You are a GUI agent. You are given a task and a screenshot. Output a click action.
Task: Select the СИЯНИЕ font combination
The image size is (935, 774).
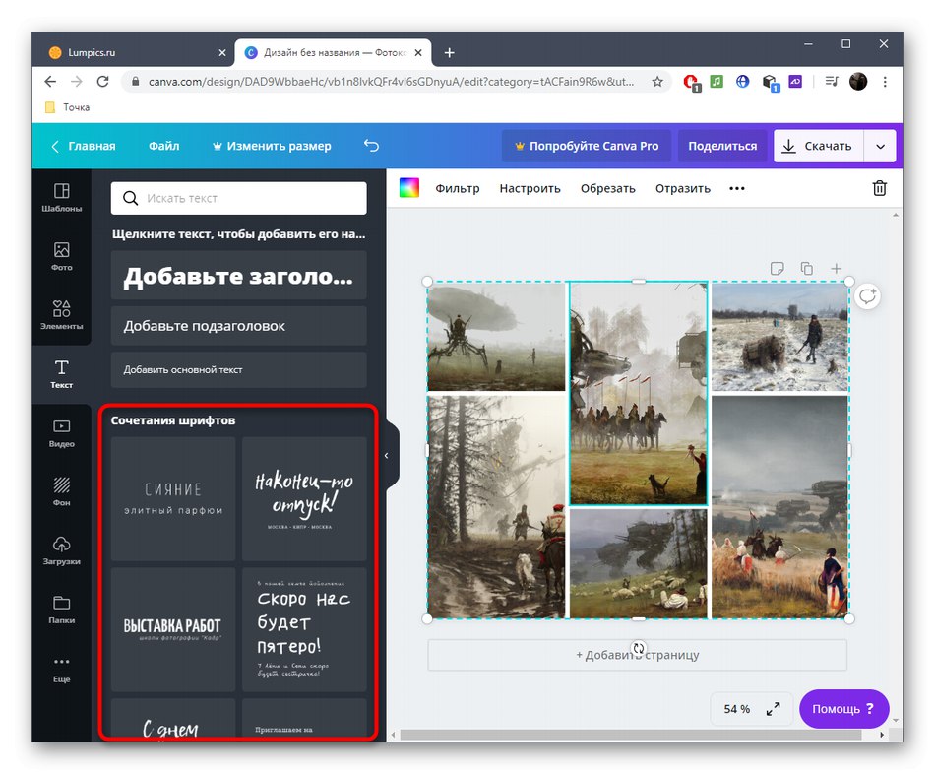click(x=173, y=499)
